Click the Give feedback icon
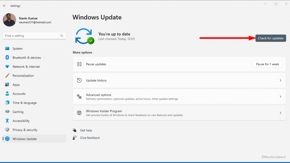This screenshot has height=163, width=290. point(75,138)
